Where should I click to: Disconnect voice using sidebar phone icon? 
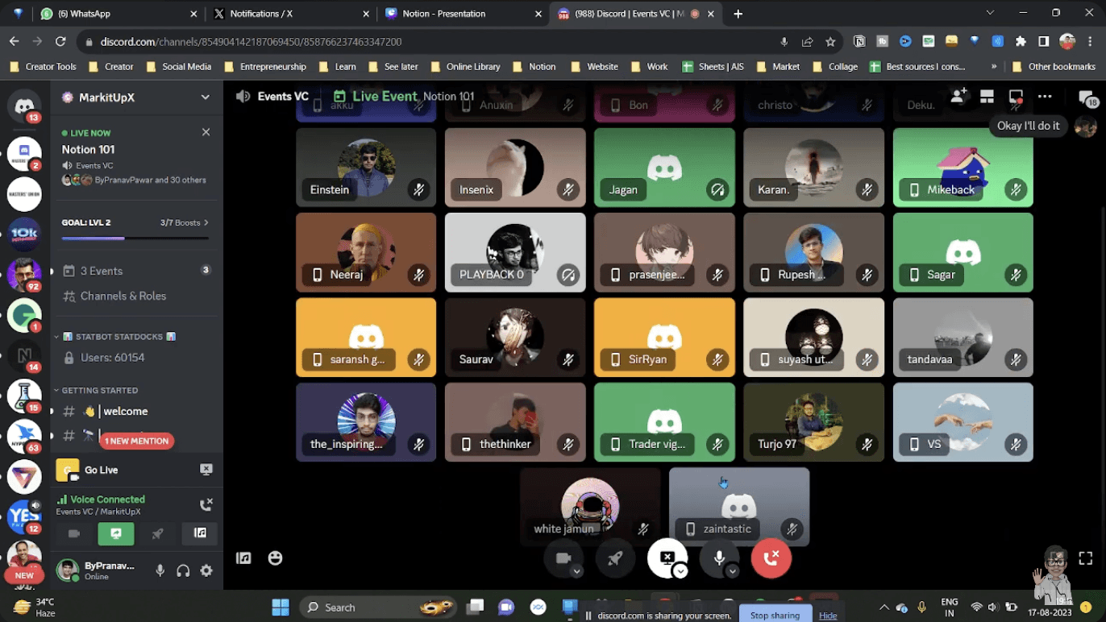(x=206, y=505)
